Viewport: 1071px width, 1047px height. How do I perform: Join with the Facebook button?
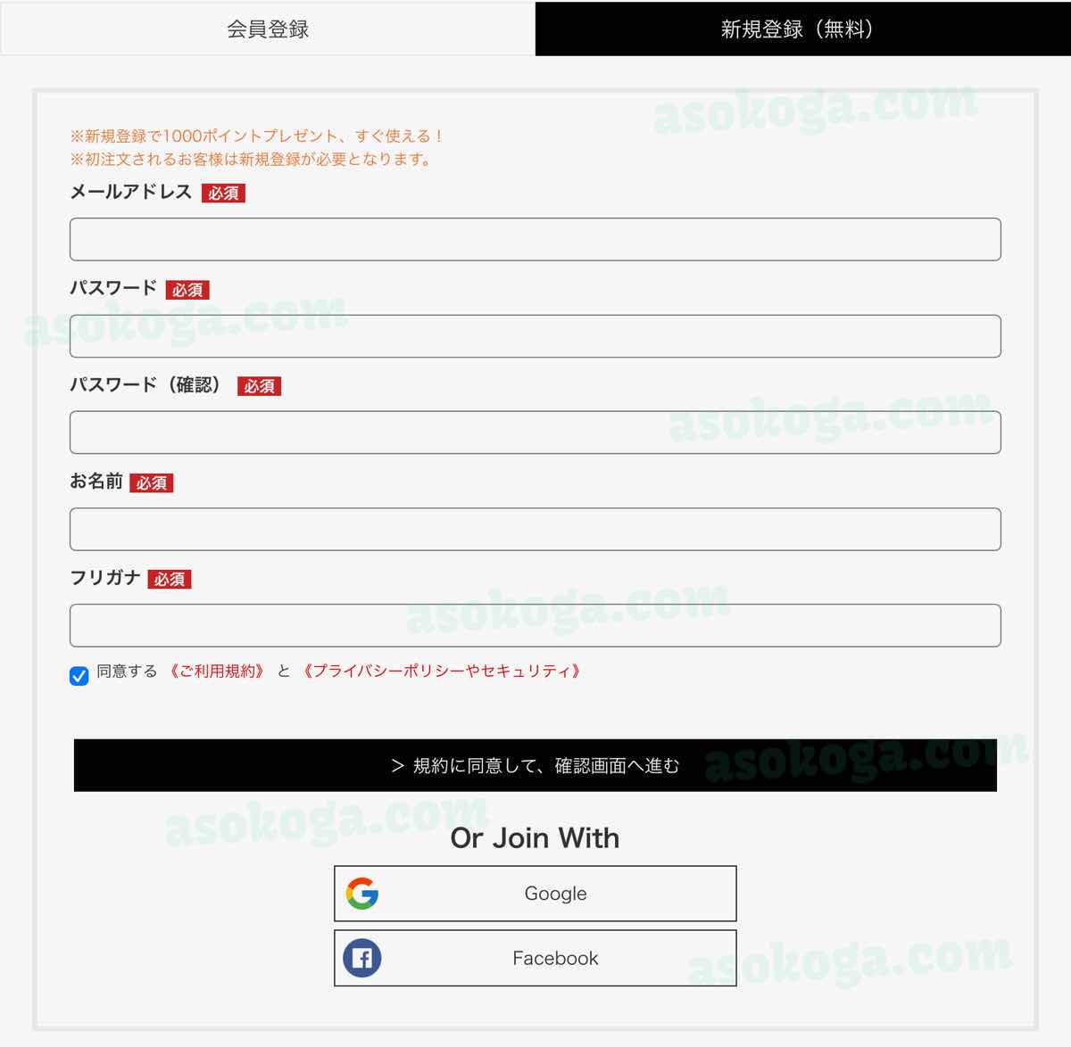tap(535, 958)
